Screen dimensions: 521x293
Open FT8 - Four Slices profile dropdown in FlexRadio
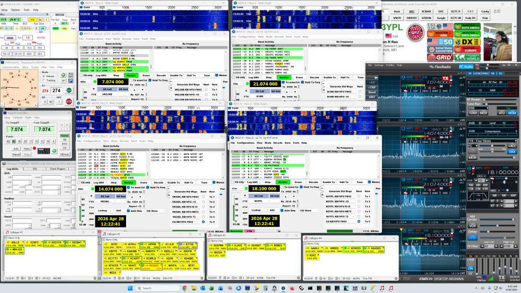tap(492, 141)
